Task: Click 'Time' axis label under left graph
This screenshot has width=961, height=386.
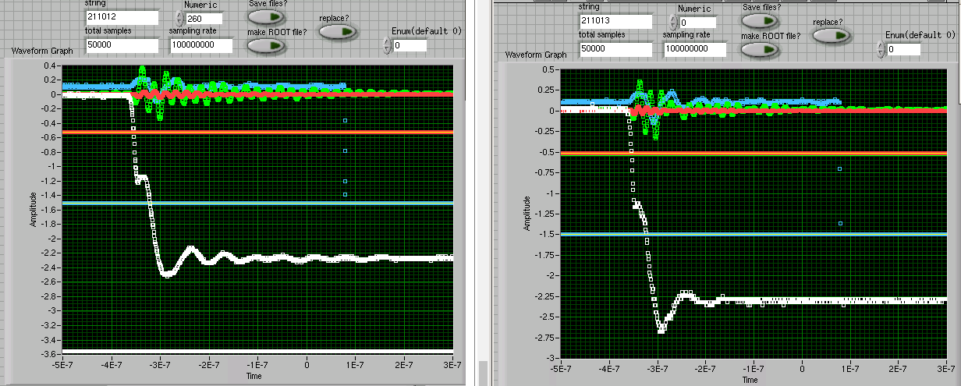Action: point(254,375)
